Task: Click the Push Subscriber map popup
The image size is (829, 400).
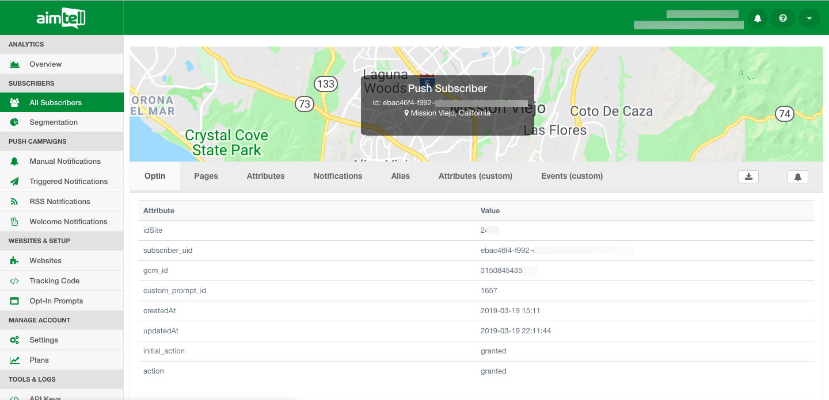Action: 447,105
